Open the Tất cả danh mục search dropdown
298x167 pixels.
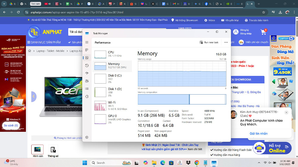tap(76, 32)
